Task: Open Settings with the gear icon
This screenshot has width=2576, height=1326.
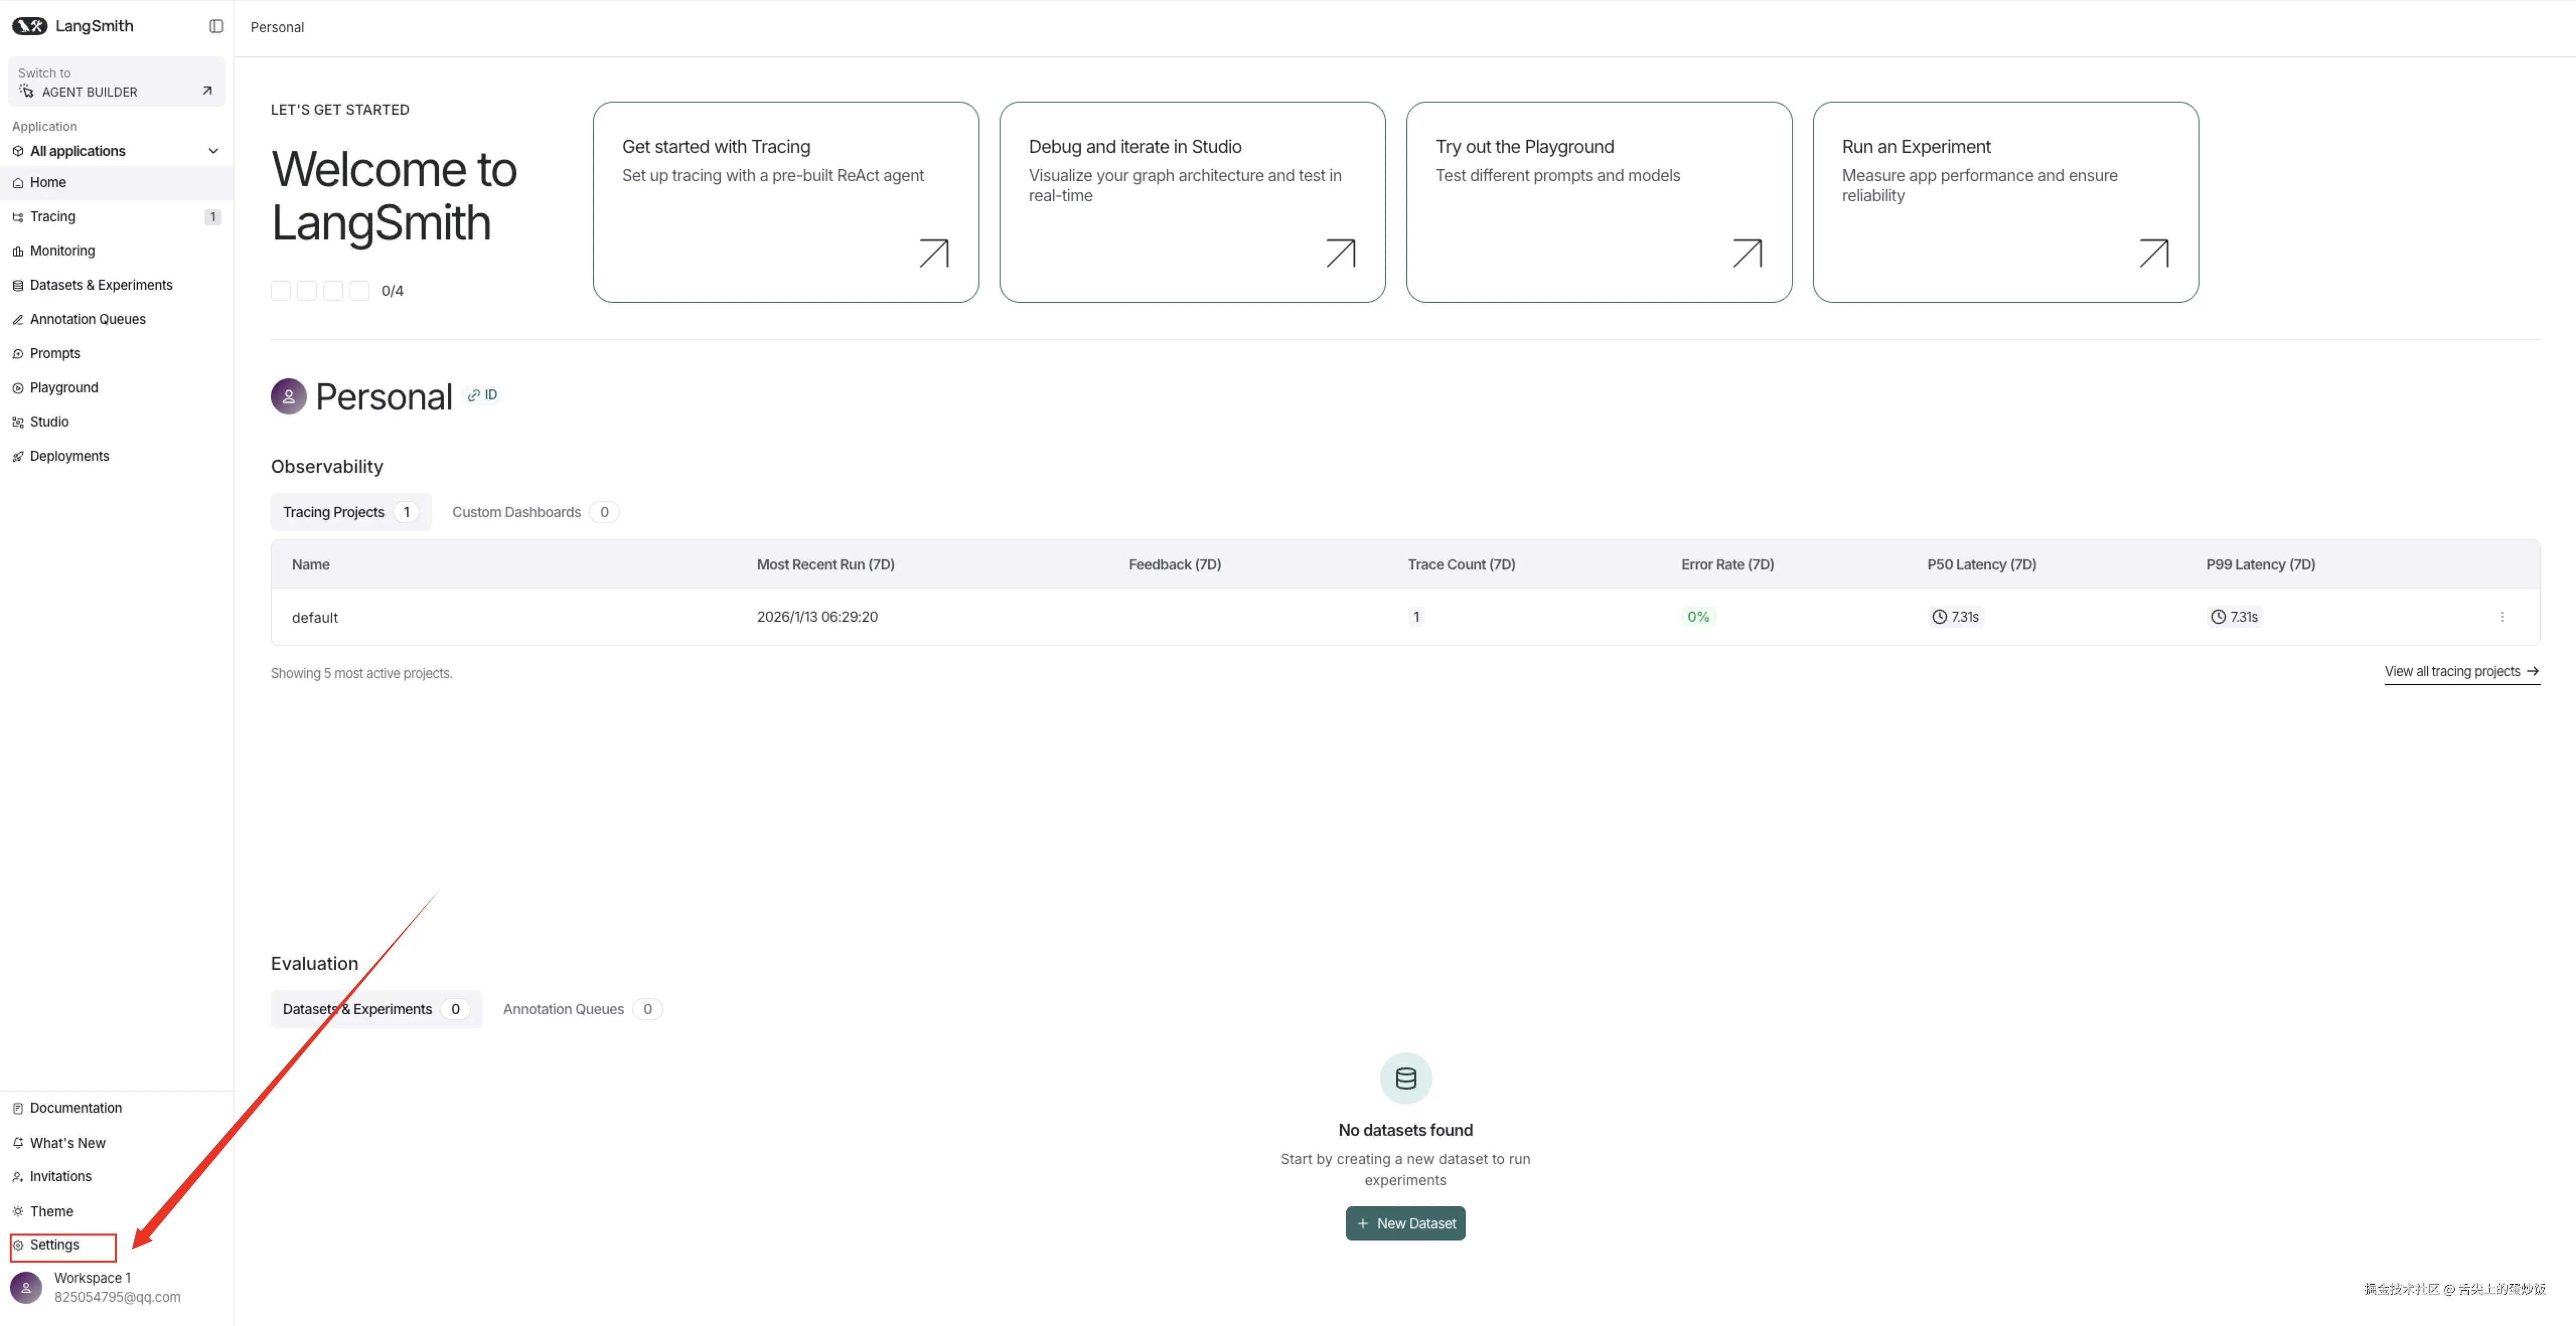Action: point(18,1245)
